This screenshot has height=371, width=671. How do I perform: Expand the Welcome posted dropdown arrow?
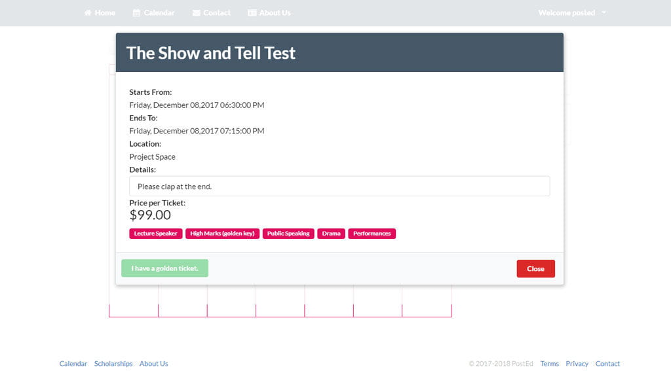tap(604, 12)
